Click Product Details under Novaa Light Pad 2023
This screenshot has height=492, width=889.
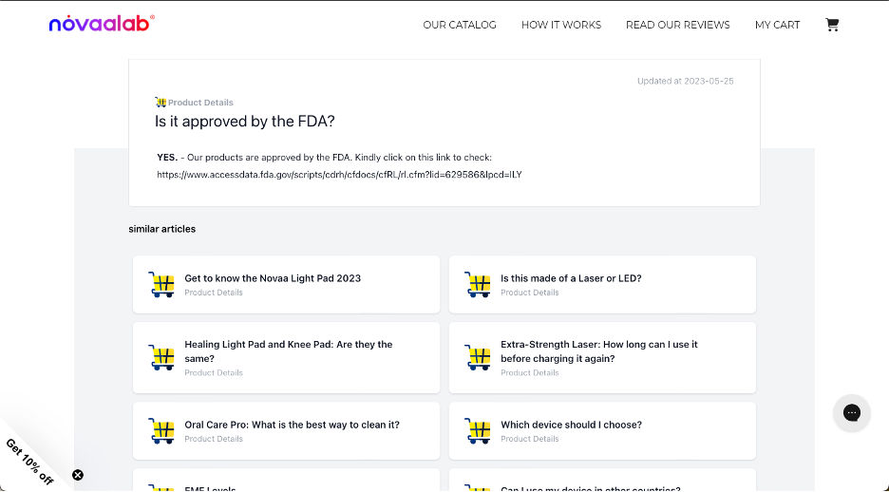[214, 293]
